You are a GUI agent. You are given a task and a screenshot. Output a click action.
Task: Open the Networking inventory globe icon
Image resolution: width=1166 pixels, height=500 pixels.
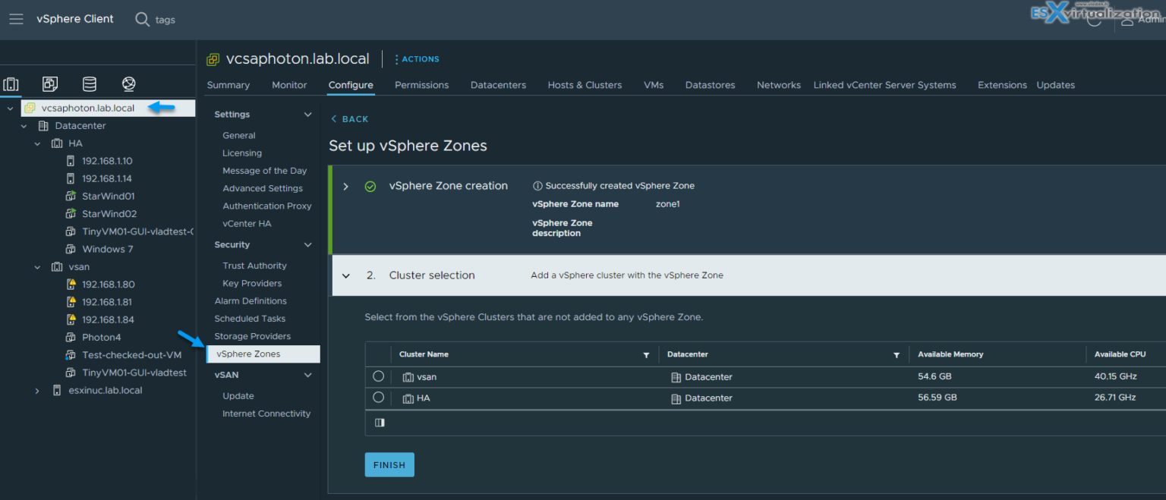tap(128, 83)
